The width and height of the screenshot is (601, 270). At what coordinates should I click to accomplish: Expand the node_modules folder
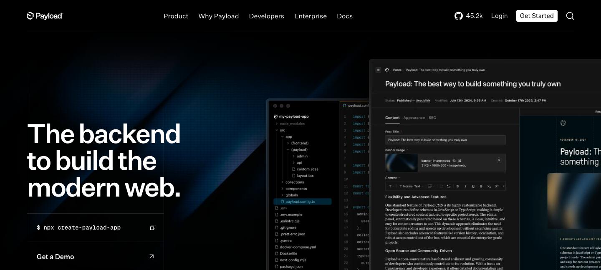[276, 124]
